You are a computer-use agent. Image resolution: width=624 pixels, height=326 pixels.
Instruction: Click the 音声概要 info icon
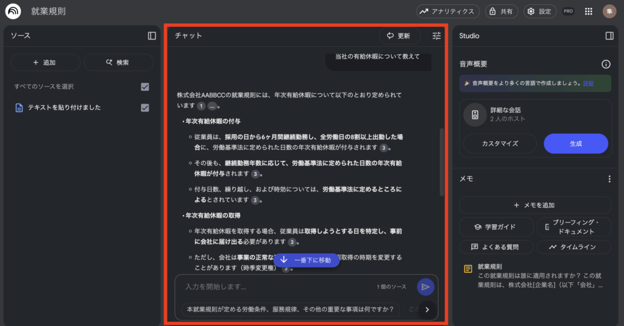point(606,64)
